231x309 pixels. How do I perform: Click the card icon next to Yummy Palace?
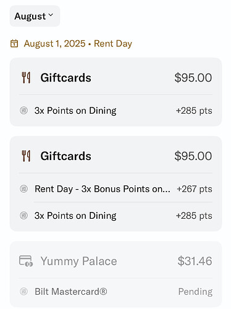click(26, 261)
